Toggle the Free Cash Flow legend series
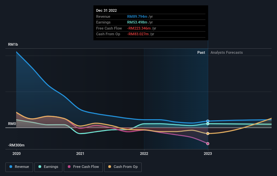Viewport: 277px width, 176px height. point(83,167)
